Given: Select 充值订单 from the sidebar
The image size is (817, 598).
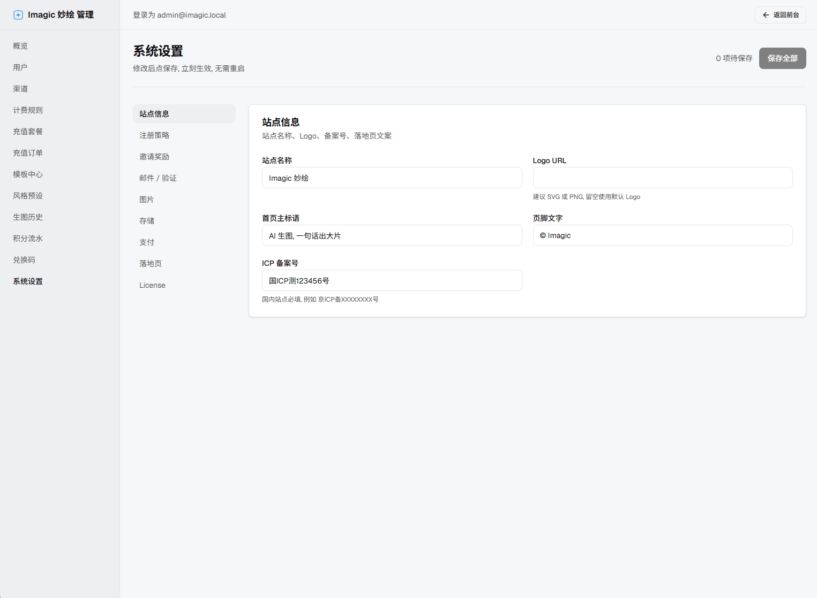Looking at the screenshot, I should pos(28,153).
